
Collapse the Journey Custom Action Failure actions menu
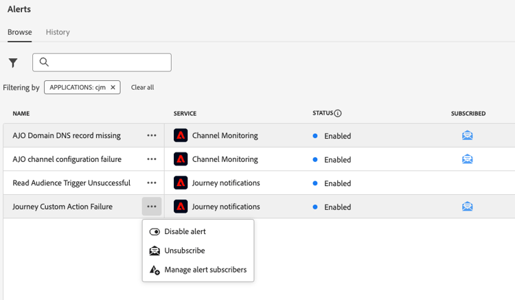[152, 207]
